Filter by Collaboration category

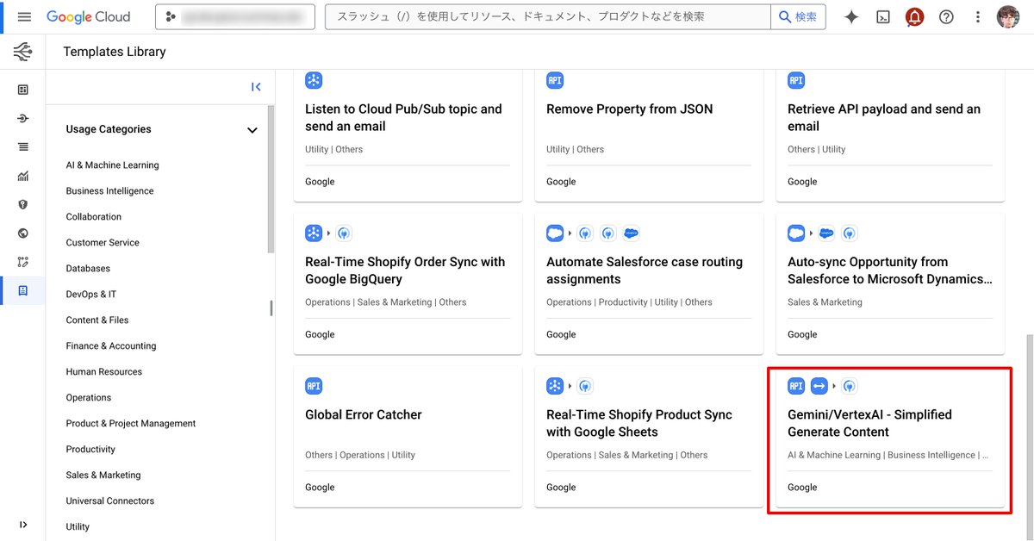coord(93,217)
